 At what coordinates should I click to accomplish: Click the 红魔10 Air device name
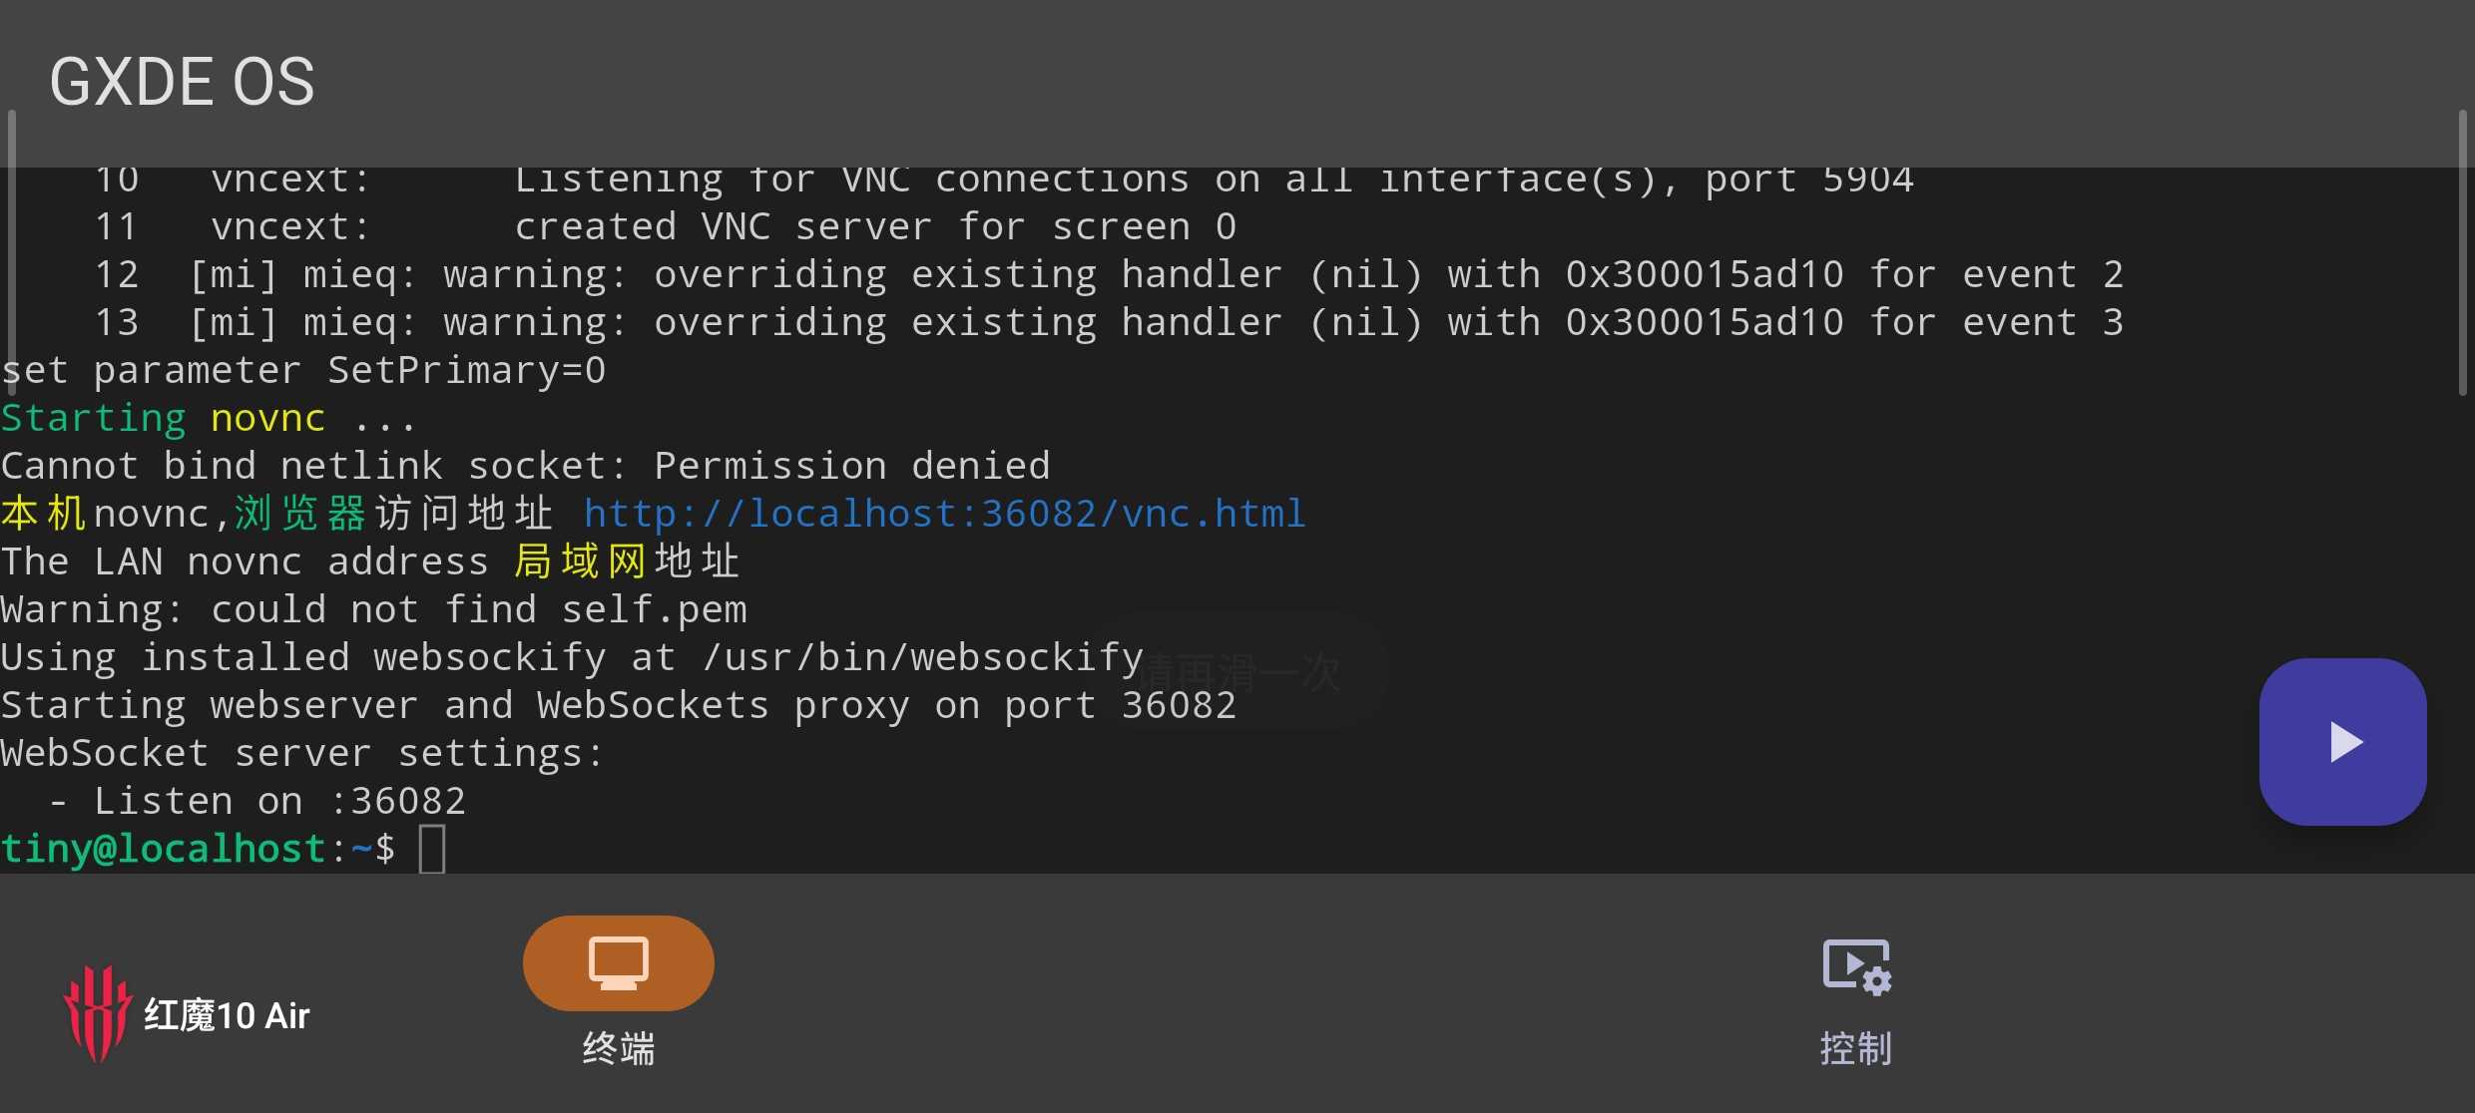tap(228, 1015)
